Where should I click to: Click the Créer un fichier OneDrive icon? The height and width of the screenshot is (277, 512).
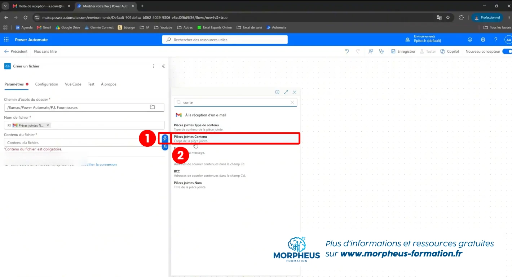(8, 66)
